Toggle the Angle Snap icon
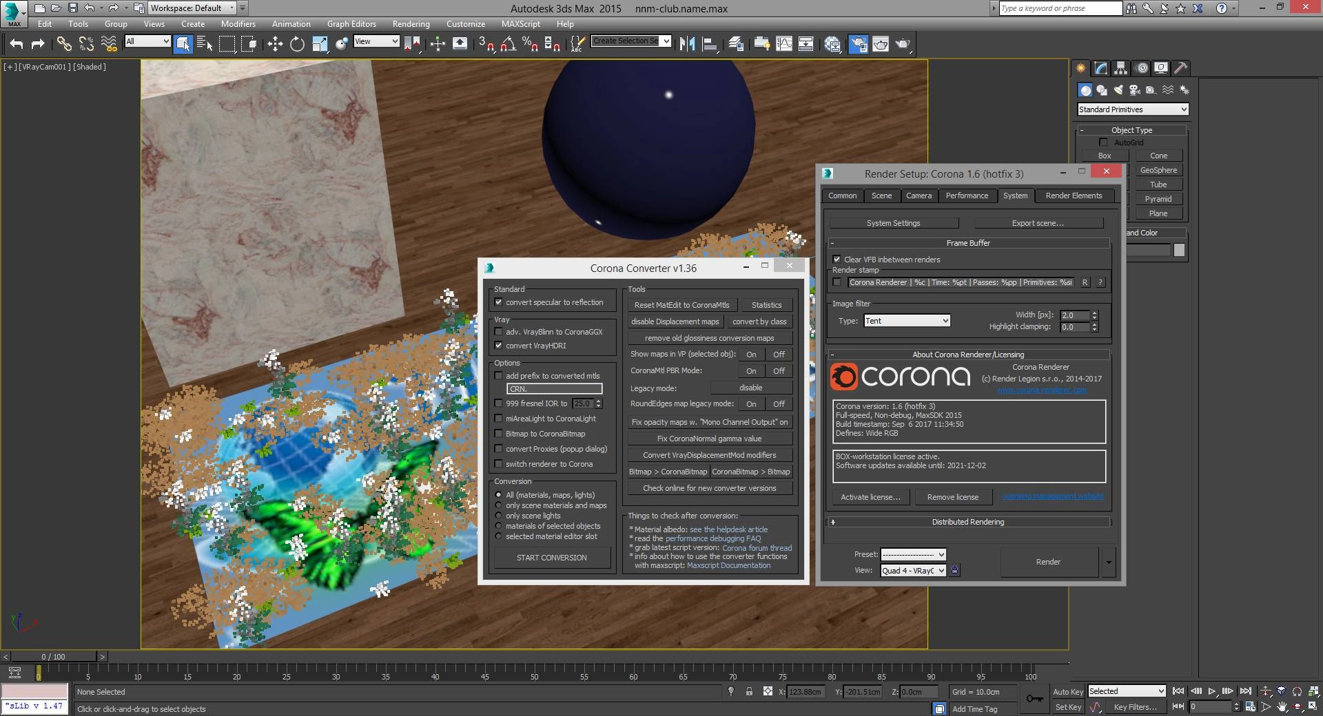1323x716 pixels. pyautogui.click(x=508, y=44)
